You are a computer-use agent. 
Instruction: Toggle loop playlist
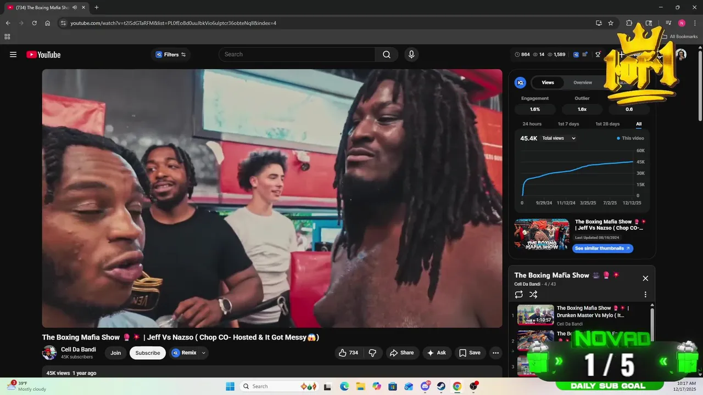519,295
